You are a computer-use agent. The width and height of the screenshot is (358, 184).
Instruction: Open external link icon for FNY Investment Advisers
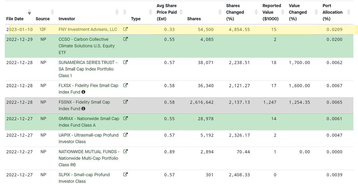pyautogui.click(x=126, y=29)
